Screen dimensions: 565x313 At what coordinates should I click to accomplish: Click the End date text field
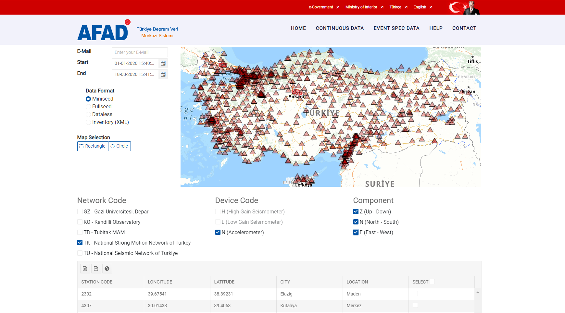(x=135, y=74)
